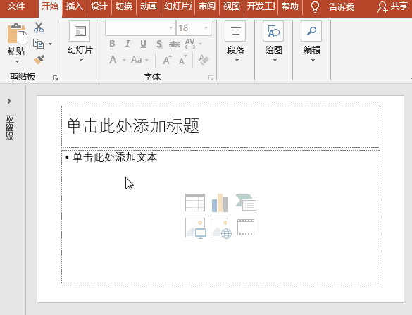Switch to the Developer tab
The height and width of the screenshot is (315, 412).
[261, 6]
